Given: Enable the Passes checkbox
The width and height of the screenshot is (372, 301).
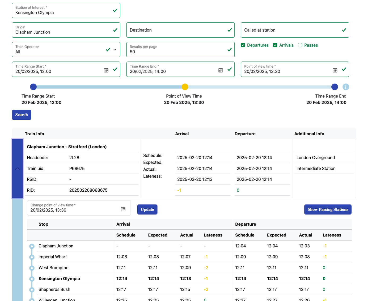Looking at the screenshot, I should tap(300, 45).
